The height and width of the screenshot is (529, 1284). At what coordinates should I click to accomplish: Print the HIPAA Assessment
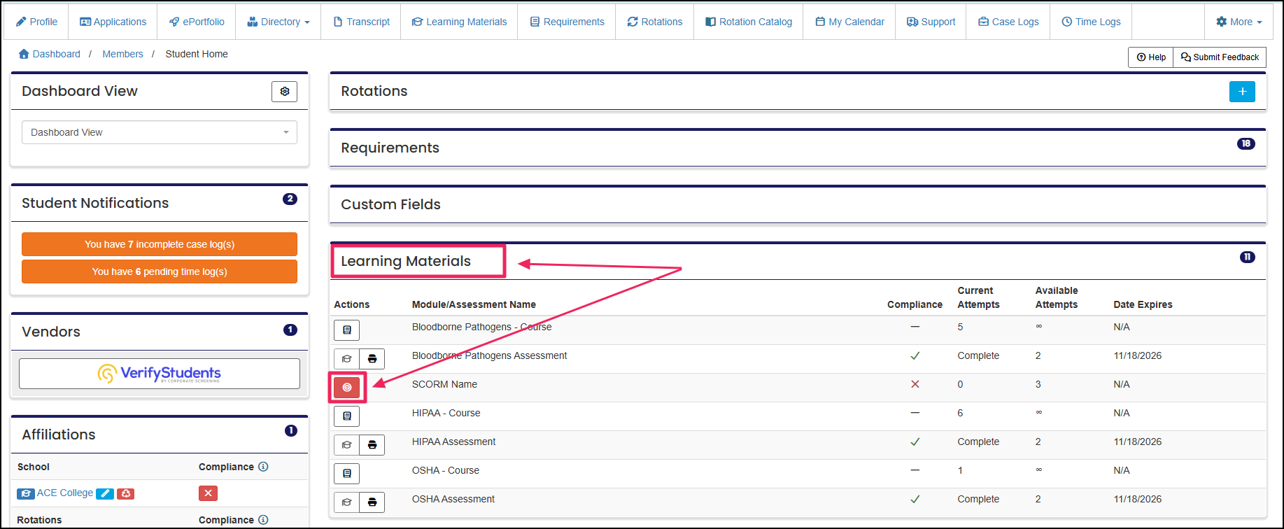[x=372, y=445]
